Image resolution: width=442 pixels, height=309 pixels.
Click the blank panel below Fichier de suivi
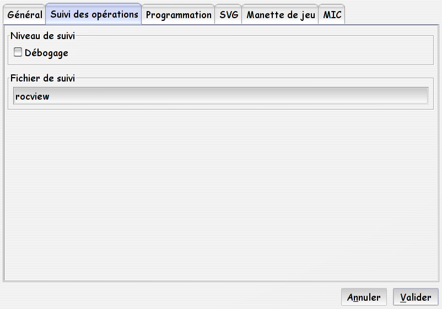coord(221,194)
